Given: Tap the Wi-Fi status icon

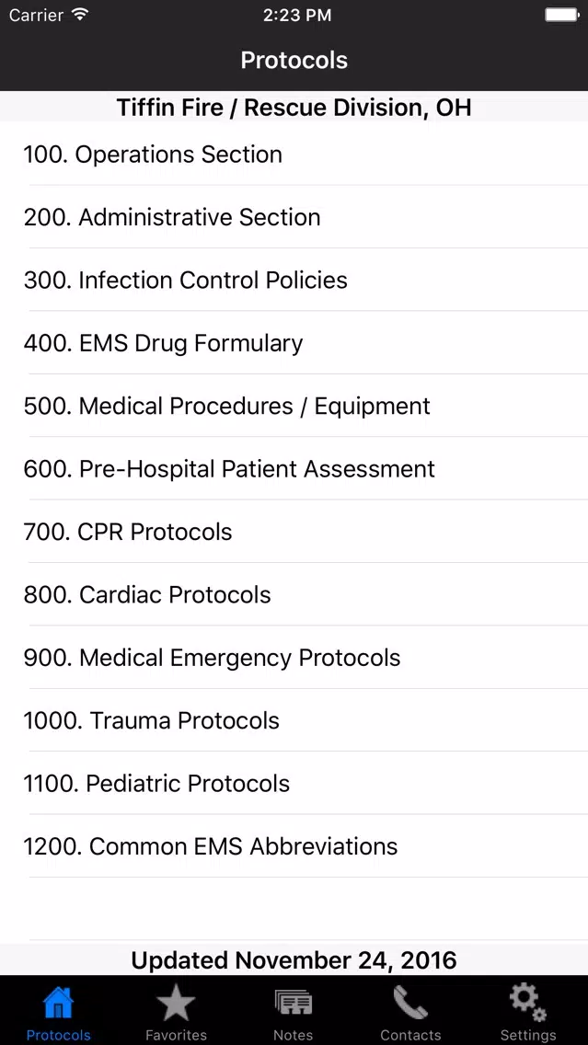Looking at the screenshot, I should pos(80,15).
